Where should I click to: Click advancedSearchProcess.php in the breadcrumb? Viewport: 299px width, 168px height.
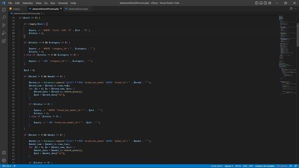[x=27, y=14]
